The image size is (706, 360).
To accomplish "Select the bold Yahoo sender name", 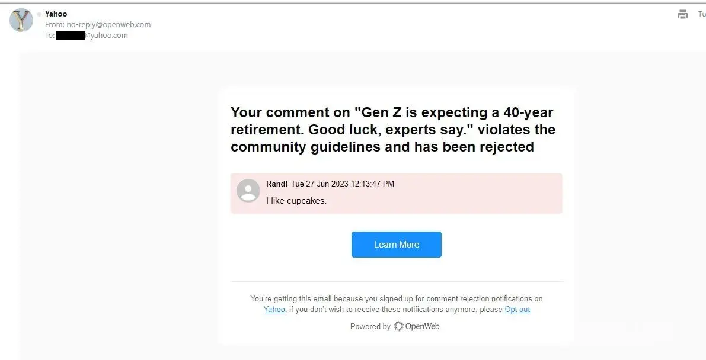I will pos(56,14).
